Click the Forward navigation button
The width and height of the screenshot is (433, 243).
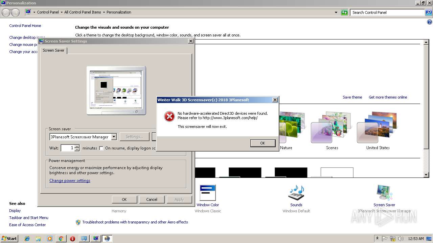click(x=16, y=12)
